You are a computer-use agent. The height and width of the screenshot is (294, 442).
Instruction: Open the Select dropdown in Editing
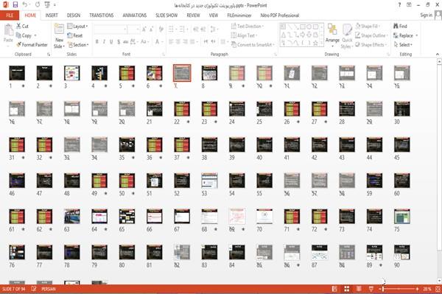point(403,44)
